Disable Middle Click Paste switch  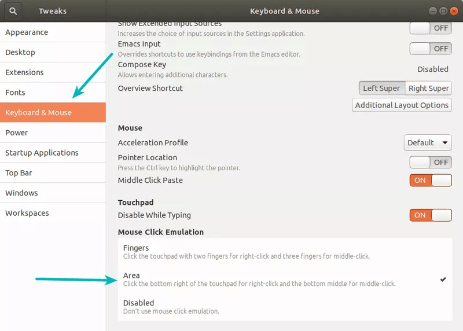click(x=430, y=181)
